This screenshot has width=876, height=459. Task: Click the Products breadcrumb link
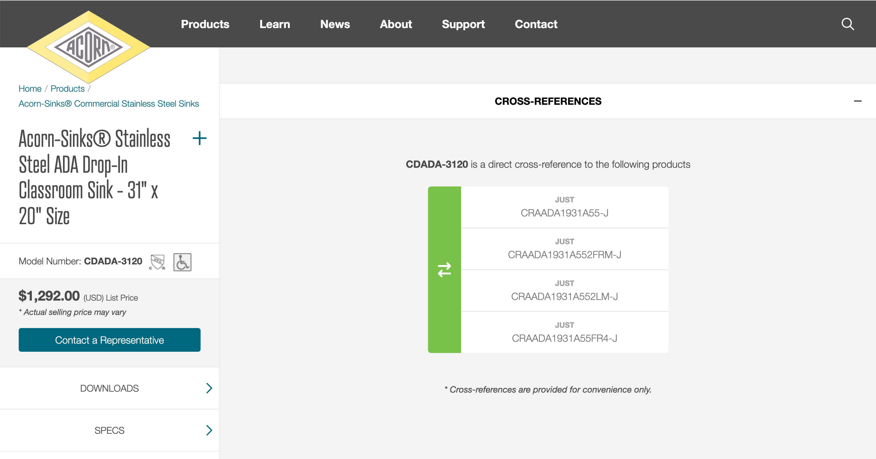pos(67,89)
